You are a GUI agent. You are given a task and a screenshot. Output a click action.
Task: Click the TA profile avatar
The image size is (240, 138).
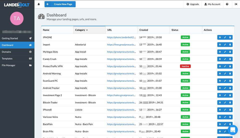click(x=17, y=18)
